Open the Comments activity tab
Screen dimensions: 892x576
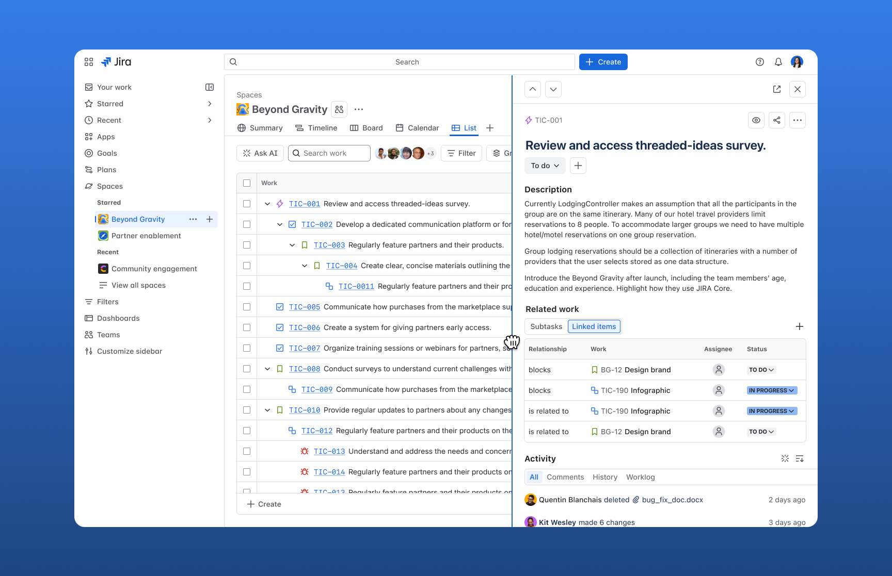565,477
